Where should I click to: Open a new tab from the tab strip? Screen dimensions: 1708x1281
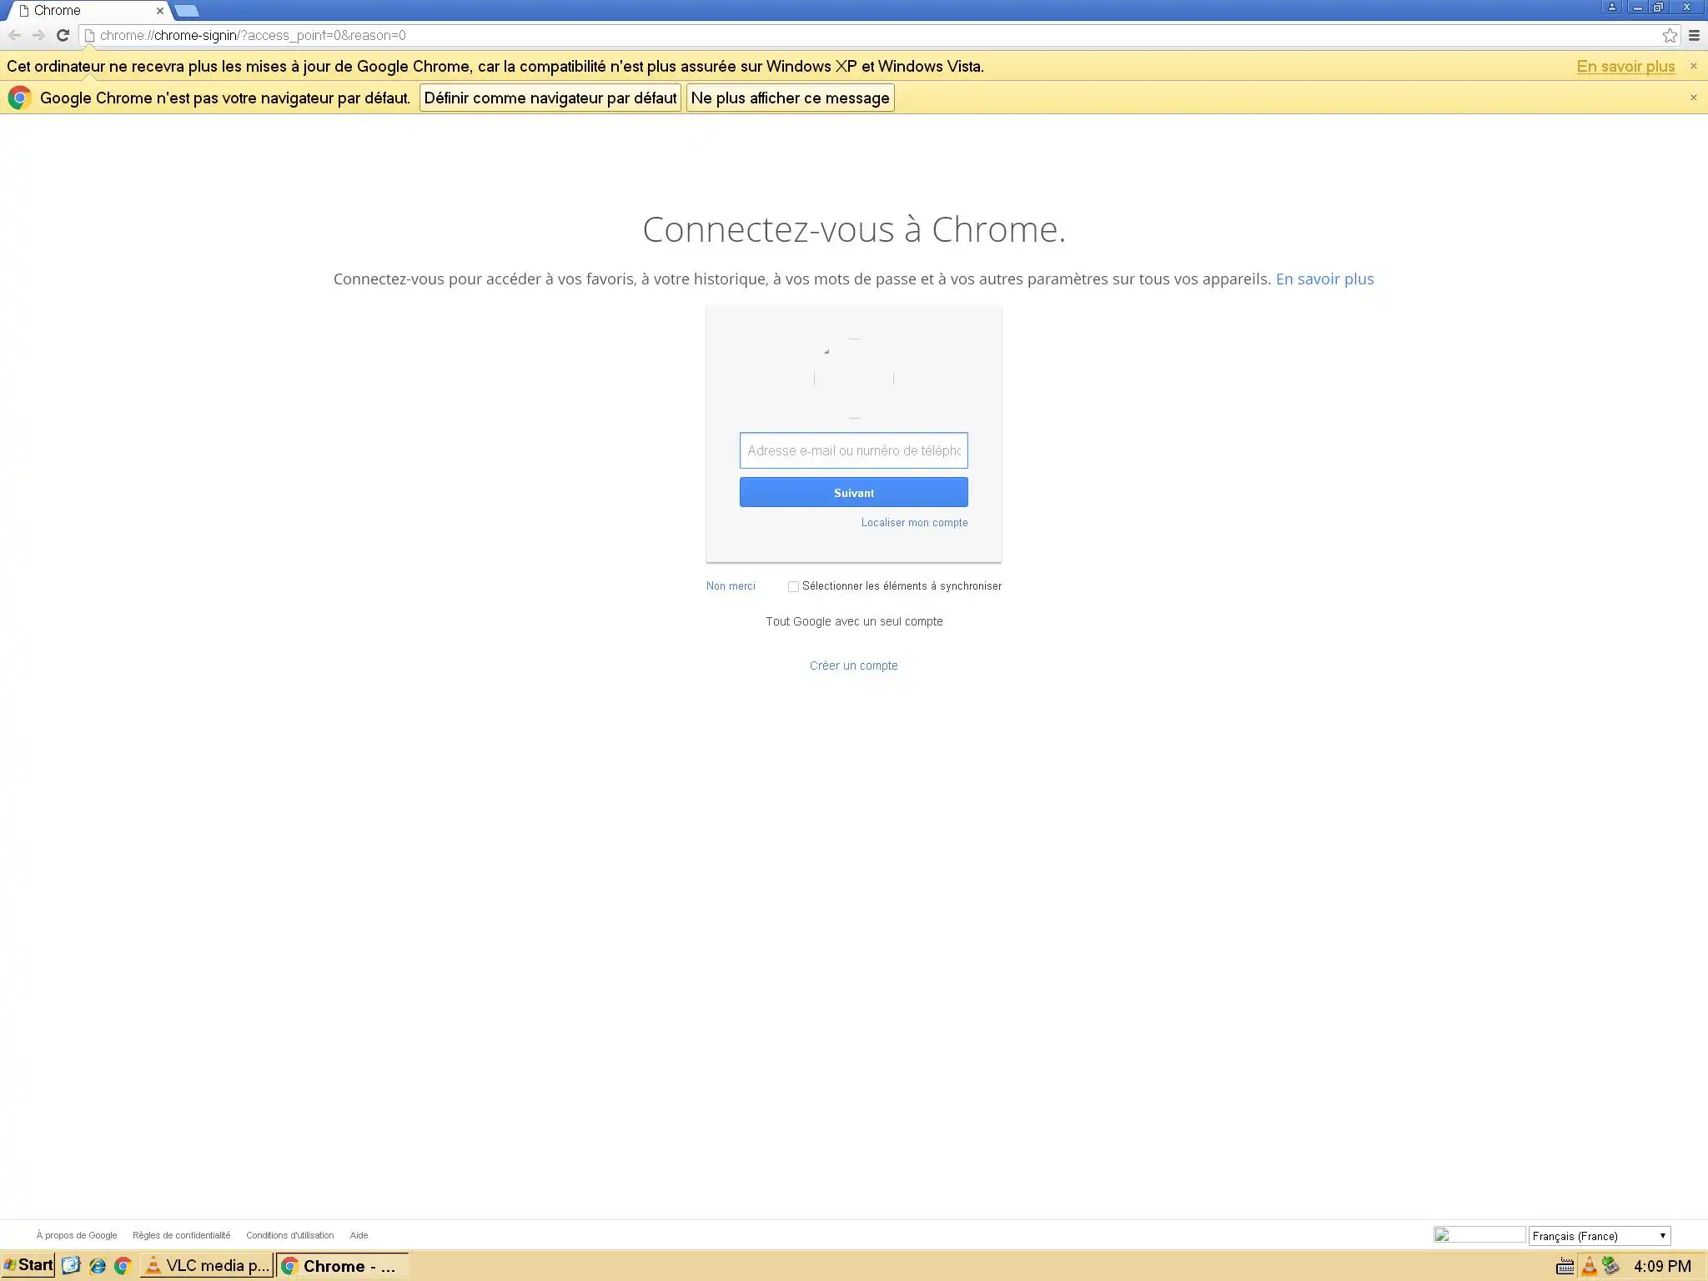click(x=187, y=11)
